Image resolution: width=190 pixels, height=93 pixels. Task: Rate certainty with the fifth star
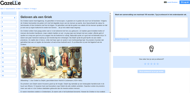[x=157, y=64]
